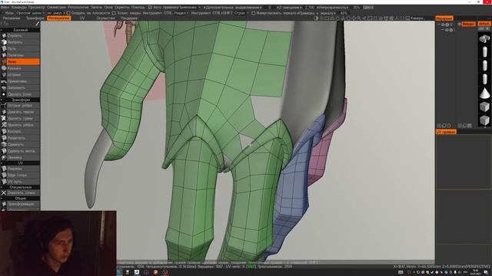Select the UV превью panel tab

pyautogui.click(x=446, y=132)
